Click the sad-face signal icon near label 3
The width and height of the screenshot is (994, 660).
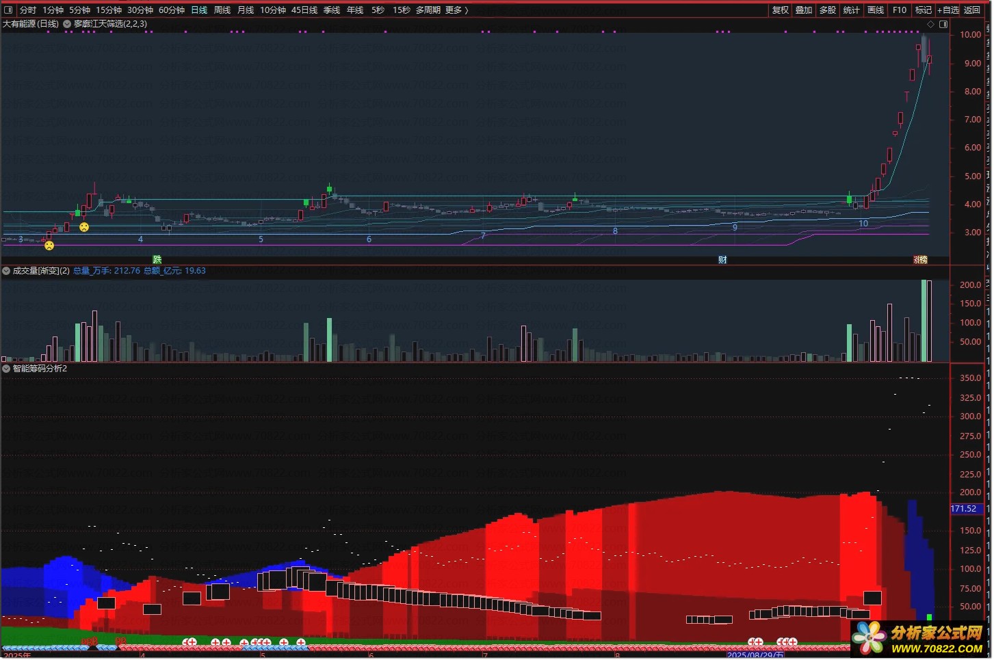click(x=49, y=246)
